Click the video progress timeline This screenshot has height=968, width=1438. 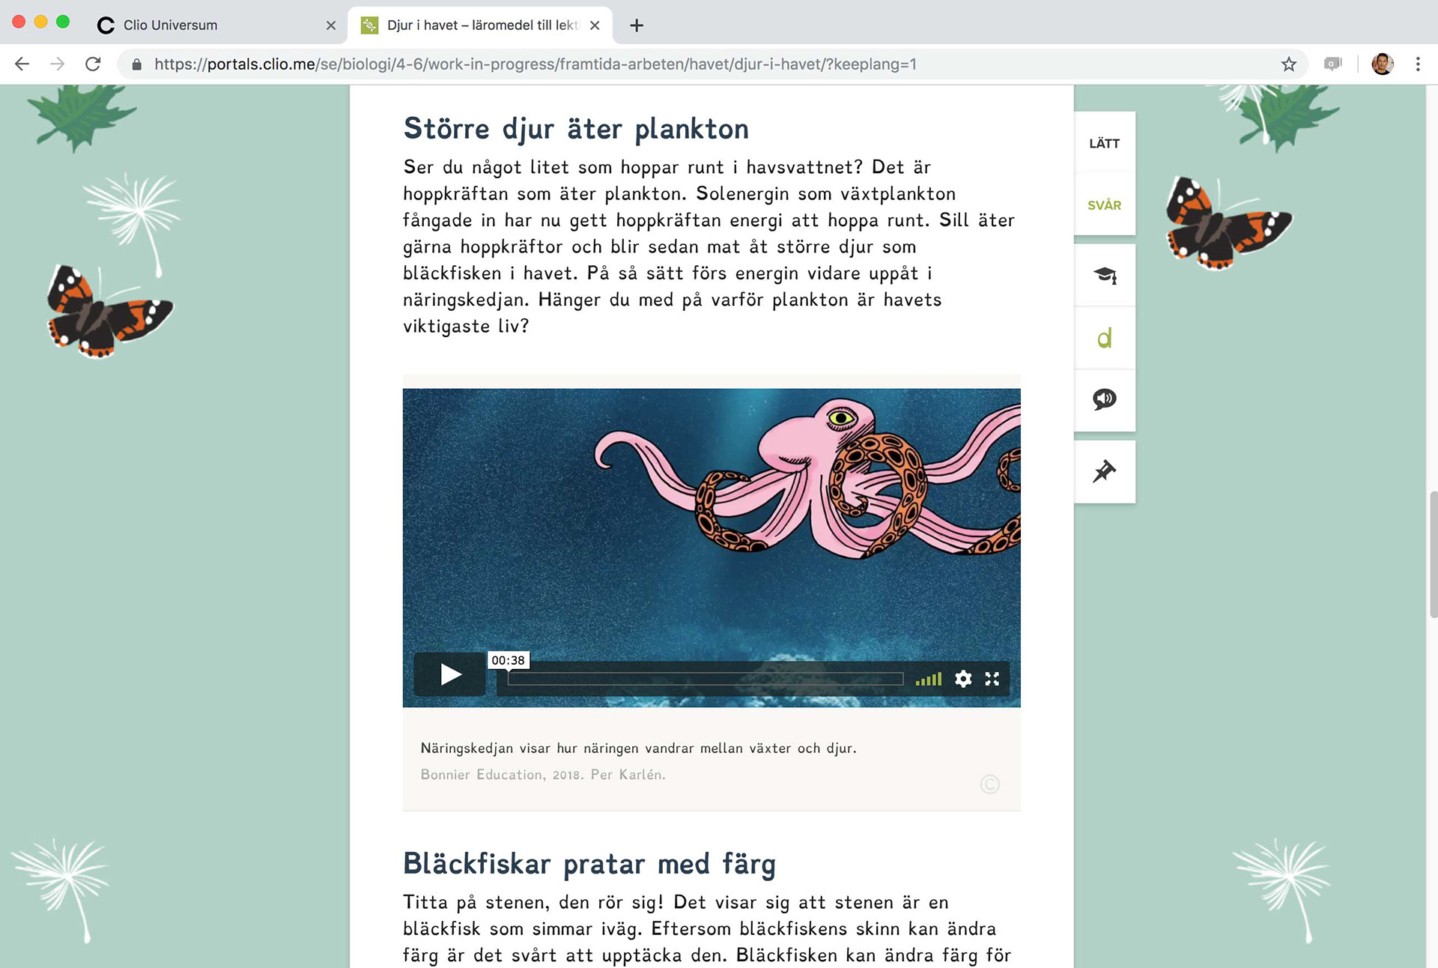[x=706, y=679]
